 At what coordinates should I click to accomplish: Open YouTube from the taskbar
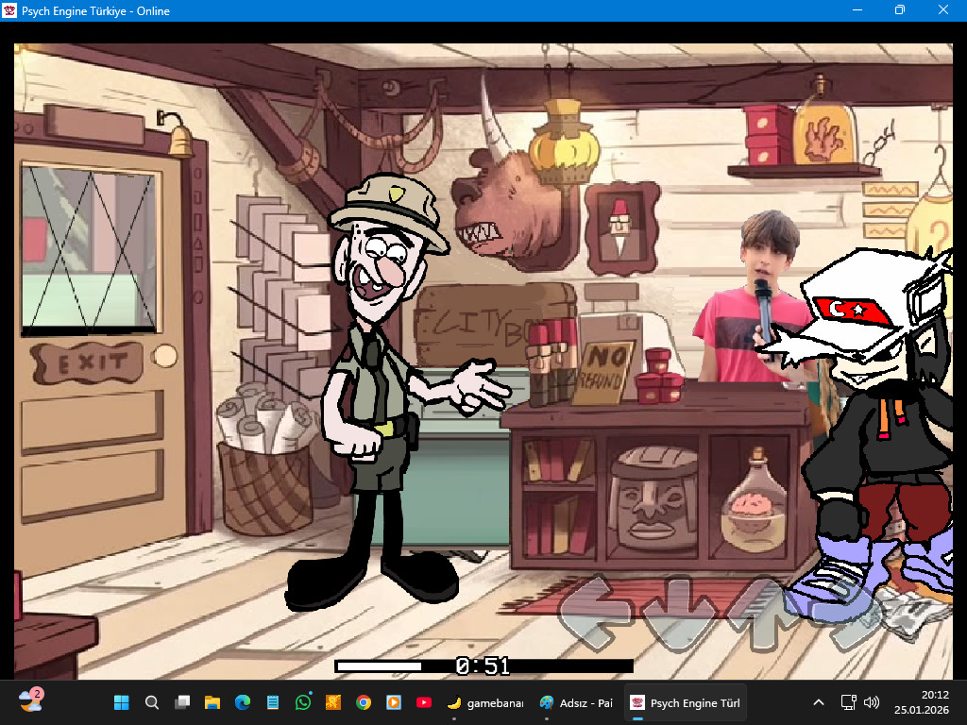(x=424, y=702)
